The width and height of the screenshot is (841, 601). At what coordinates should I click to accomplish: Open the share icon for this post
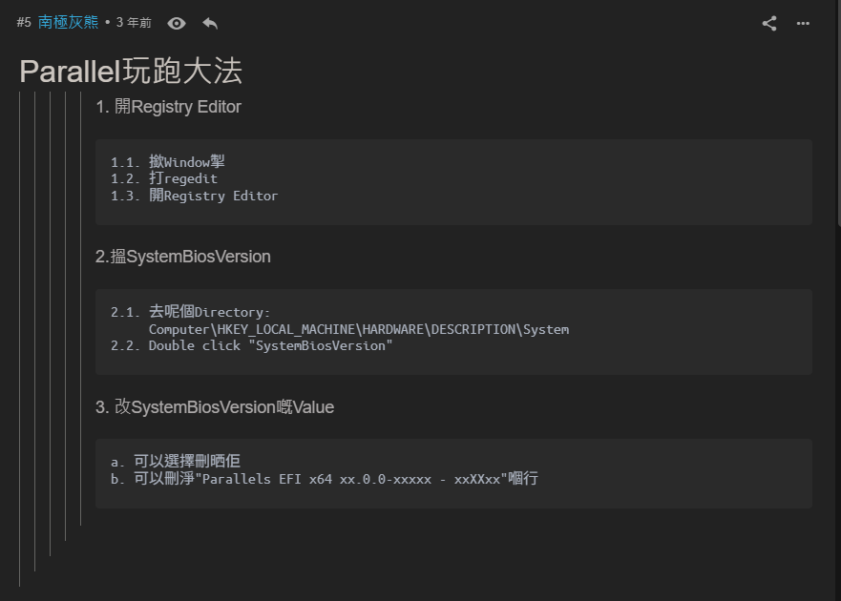(769, 23)
